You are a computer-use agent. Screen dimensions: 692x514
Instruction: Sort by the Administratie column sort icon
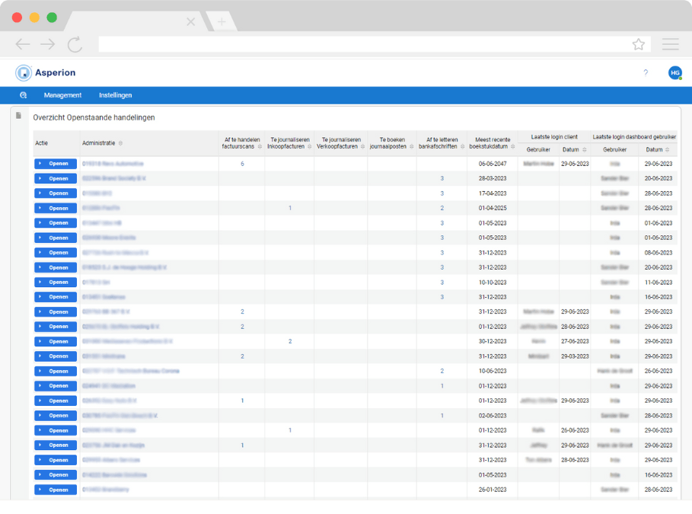click(x=120, y=143)
